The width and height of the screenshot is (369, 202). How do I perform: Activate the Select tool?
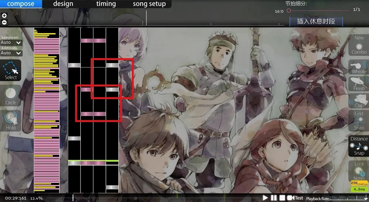[11, 70]
